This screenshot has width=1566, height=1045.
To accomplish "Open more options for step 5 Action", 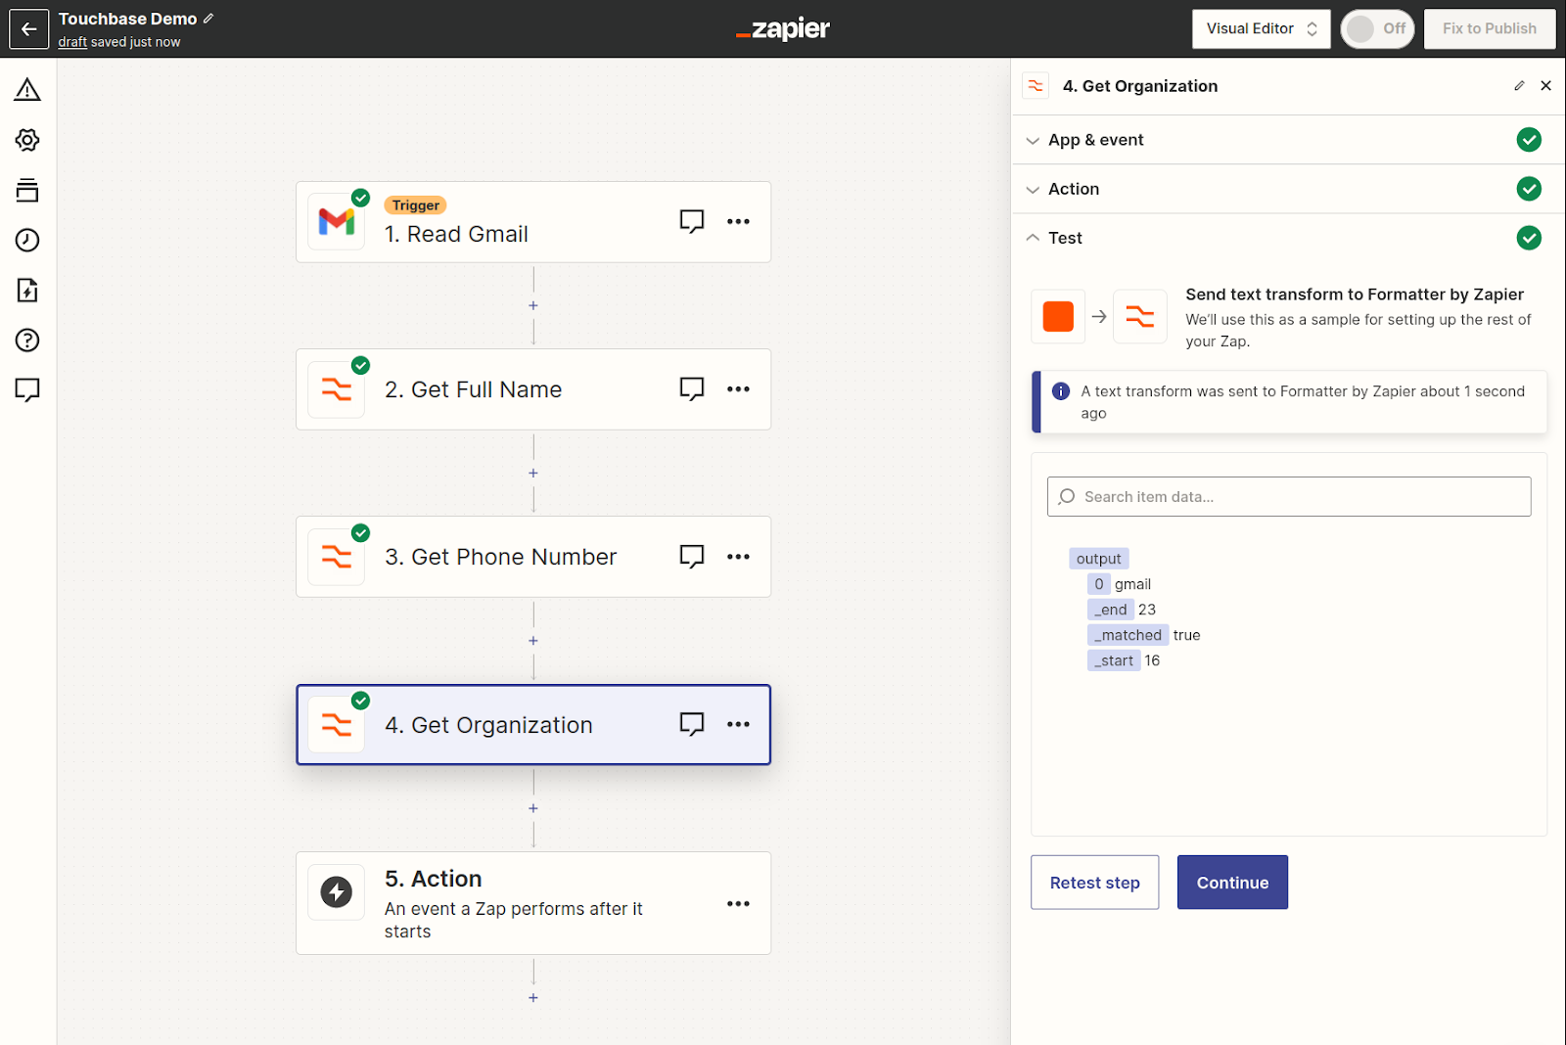I will tap(739, 903).
